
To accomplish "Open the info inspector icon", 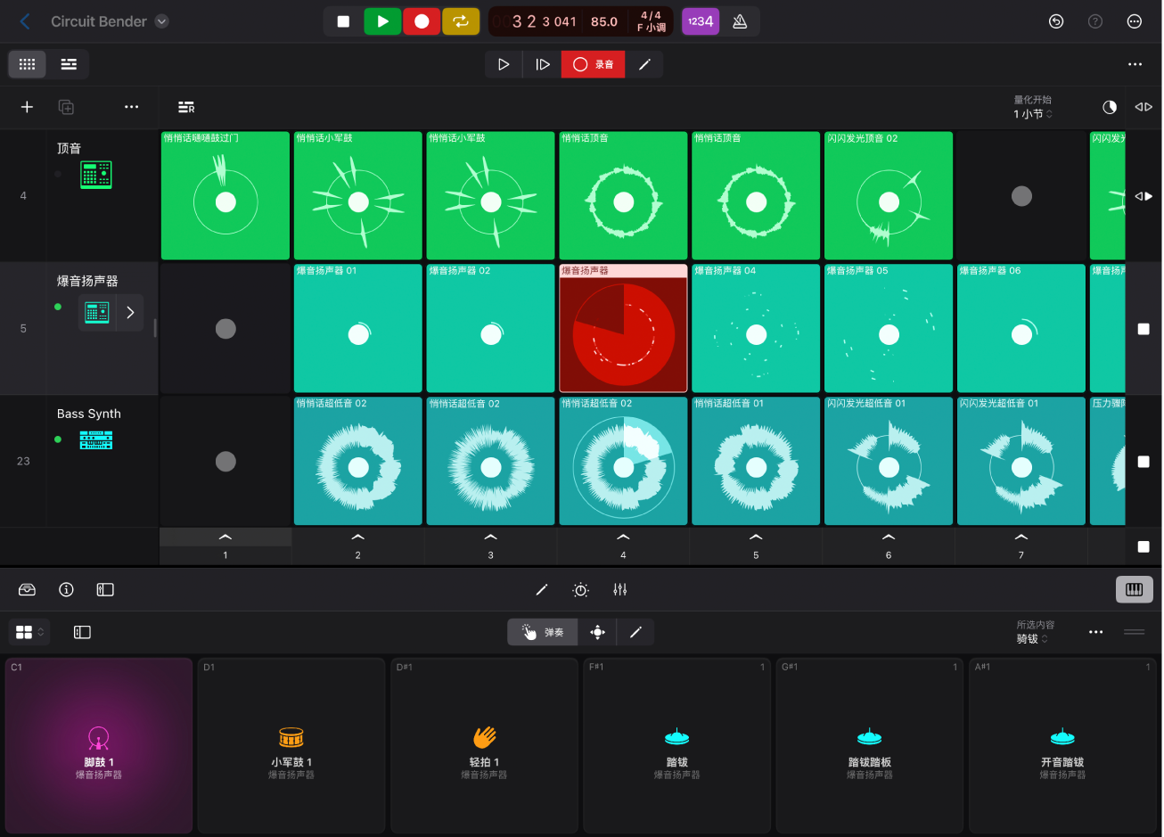I will coord(66,589).
